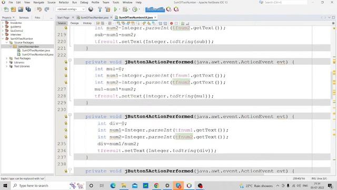Image resolution: width=337 pixels, height=190 pixels.
Task: Open the dropdown arrow beside Run icon
Action: (x=120, y=9)
